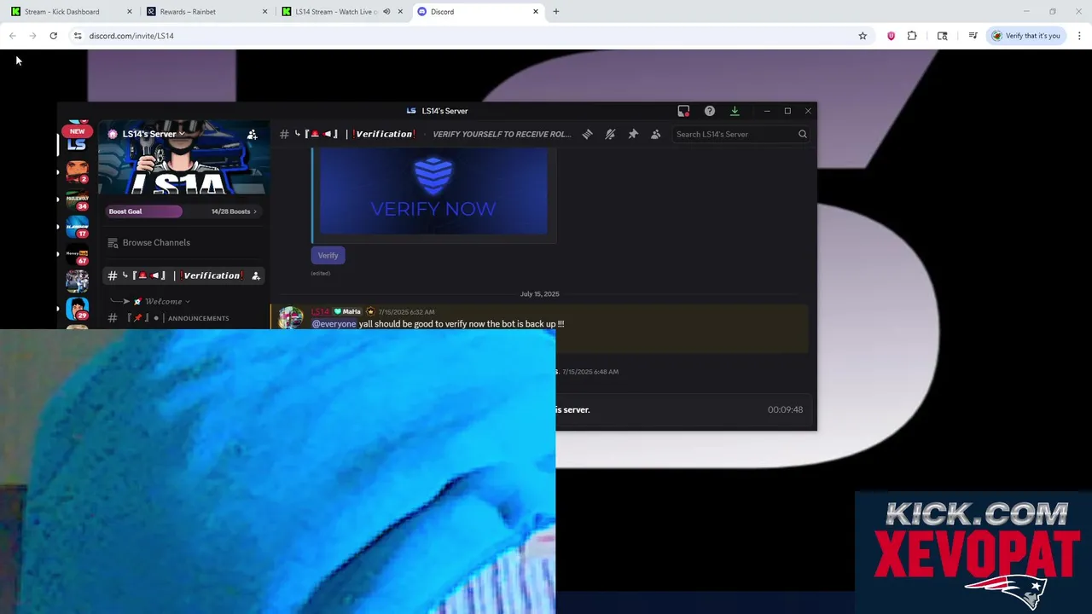Select the Discord browser tab

point(476,12)
